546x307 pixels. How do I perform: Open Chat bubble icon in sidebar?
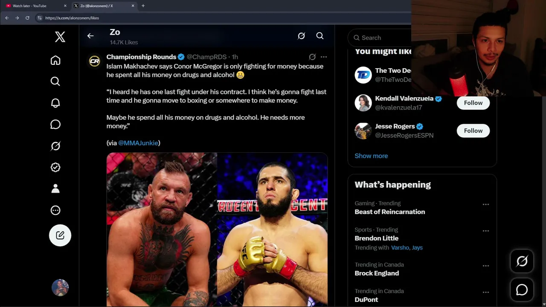point(55,125)
